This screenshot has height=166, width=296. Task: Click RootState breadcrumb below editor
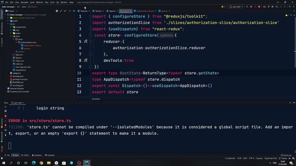pos(96,99)
